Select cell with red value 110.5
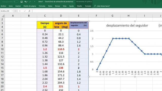162x91 pixels. [x=61, y=49]
